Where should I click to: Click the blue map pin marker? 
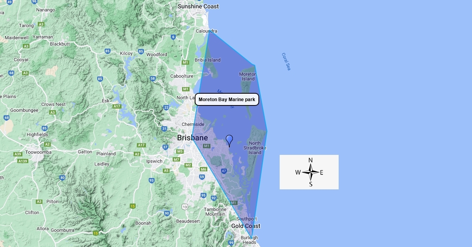point(229,141)
